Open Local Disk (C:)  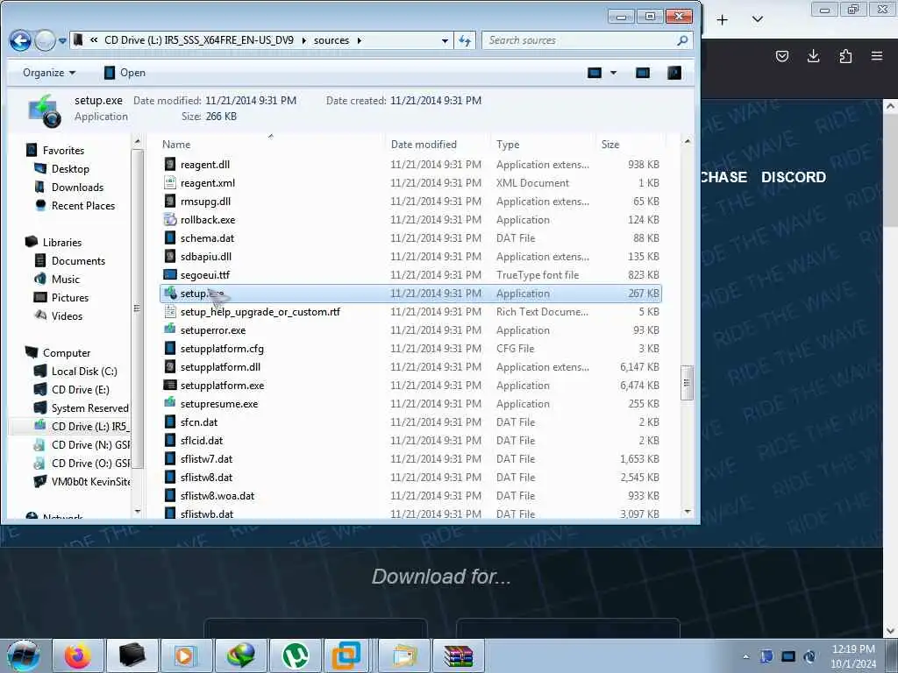[85, 372]
